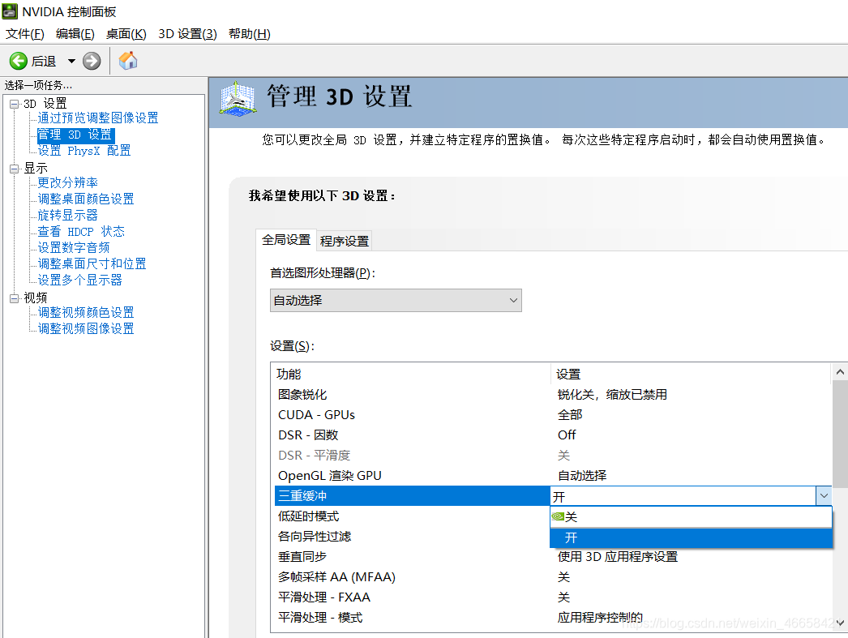Image resolution: width=848 pixels, height=638 pixels.
Task: Select the 三重缓冲 feature row
Action: click(413, 496)
